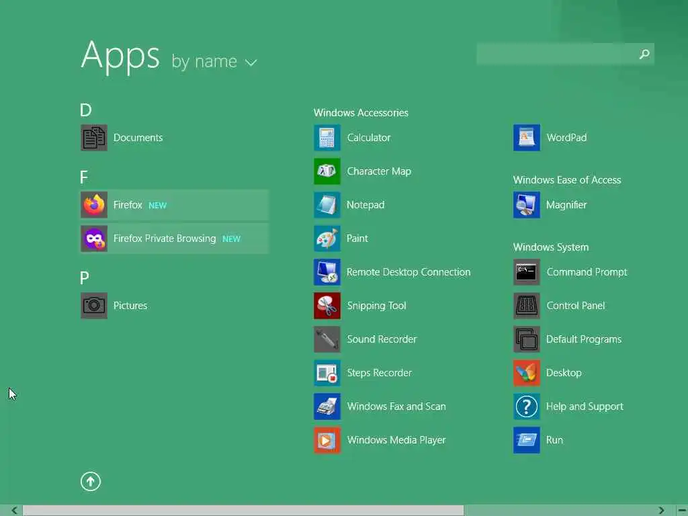Open the Pictures camera icon
The width and height of the screenshot is (688, 516).
point(94,306)
